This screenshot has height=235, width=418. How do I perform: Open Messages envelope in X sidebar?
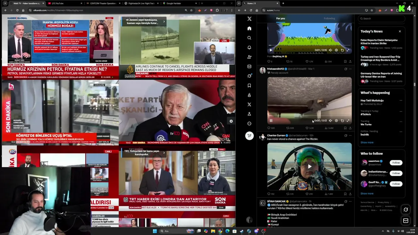coord(249,66)
